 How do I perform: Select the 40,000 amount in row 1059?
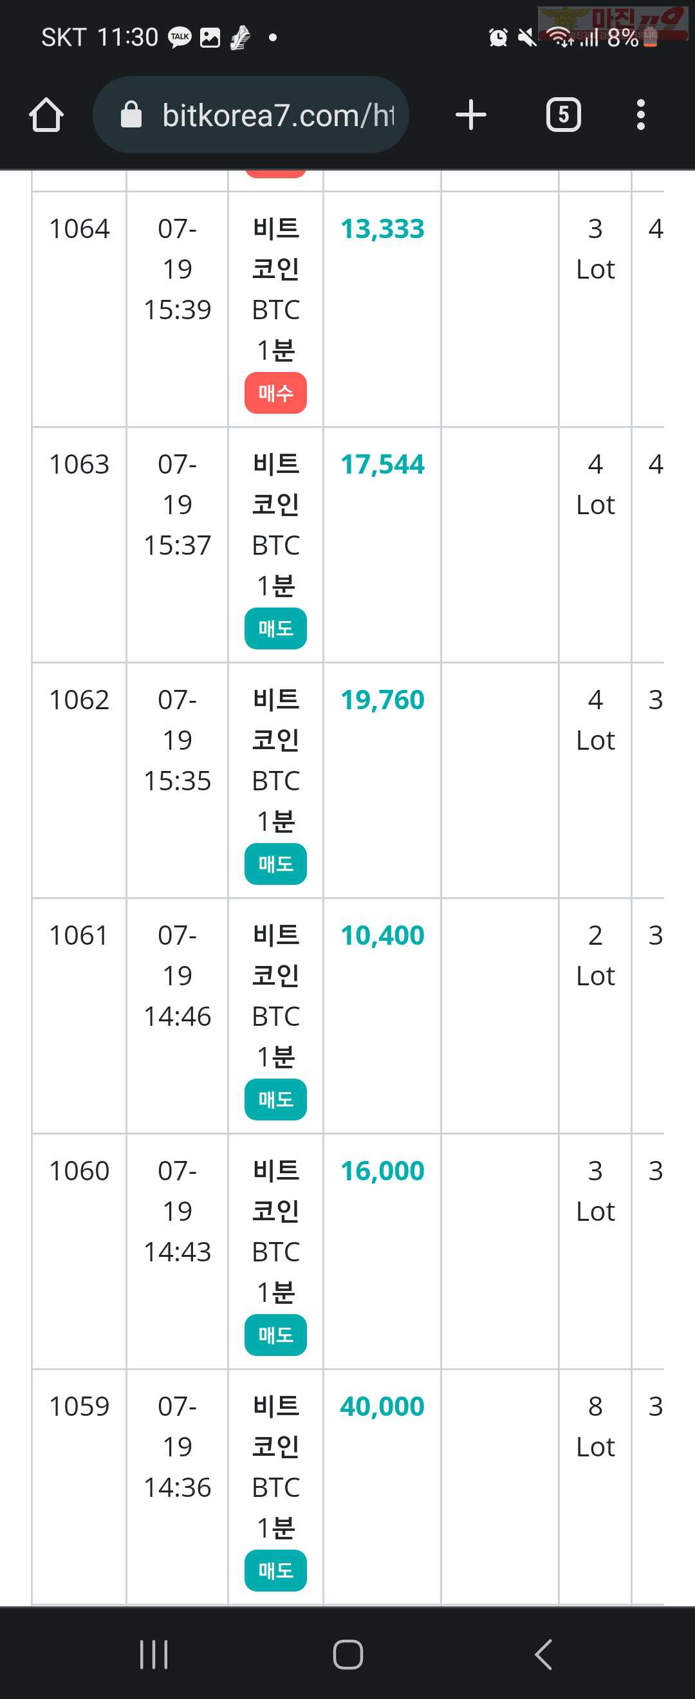tap(382, 1407)
